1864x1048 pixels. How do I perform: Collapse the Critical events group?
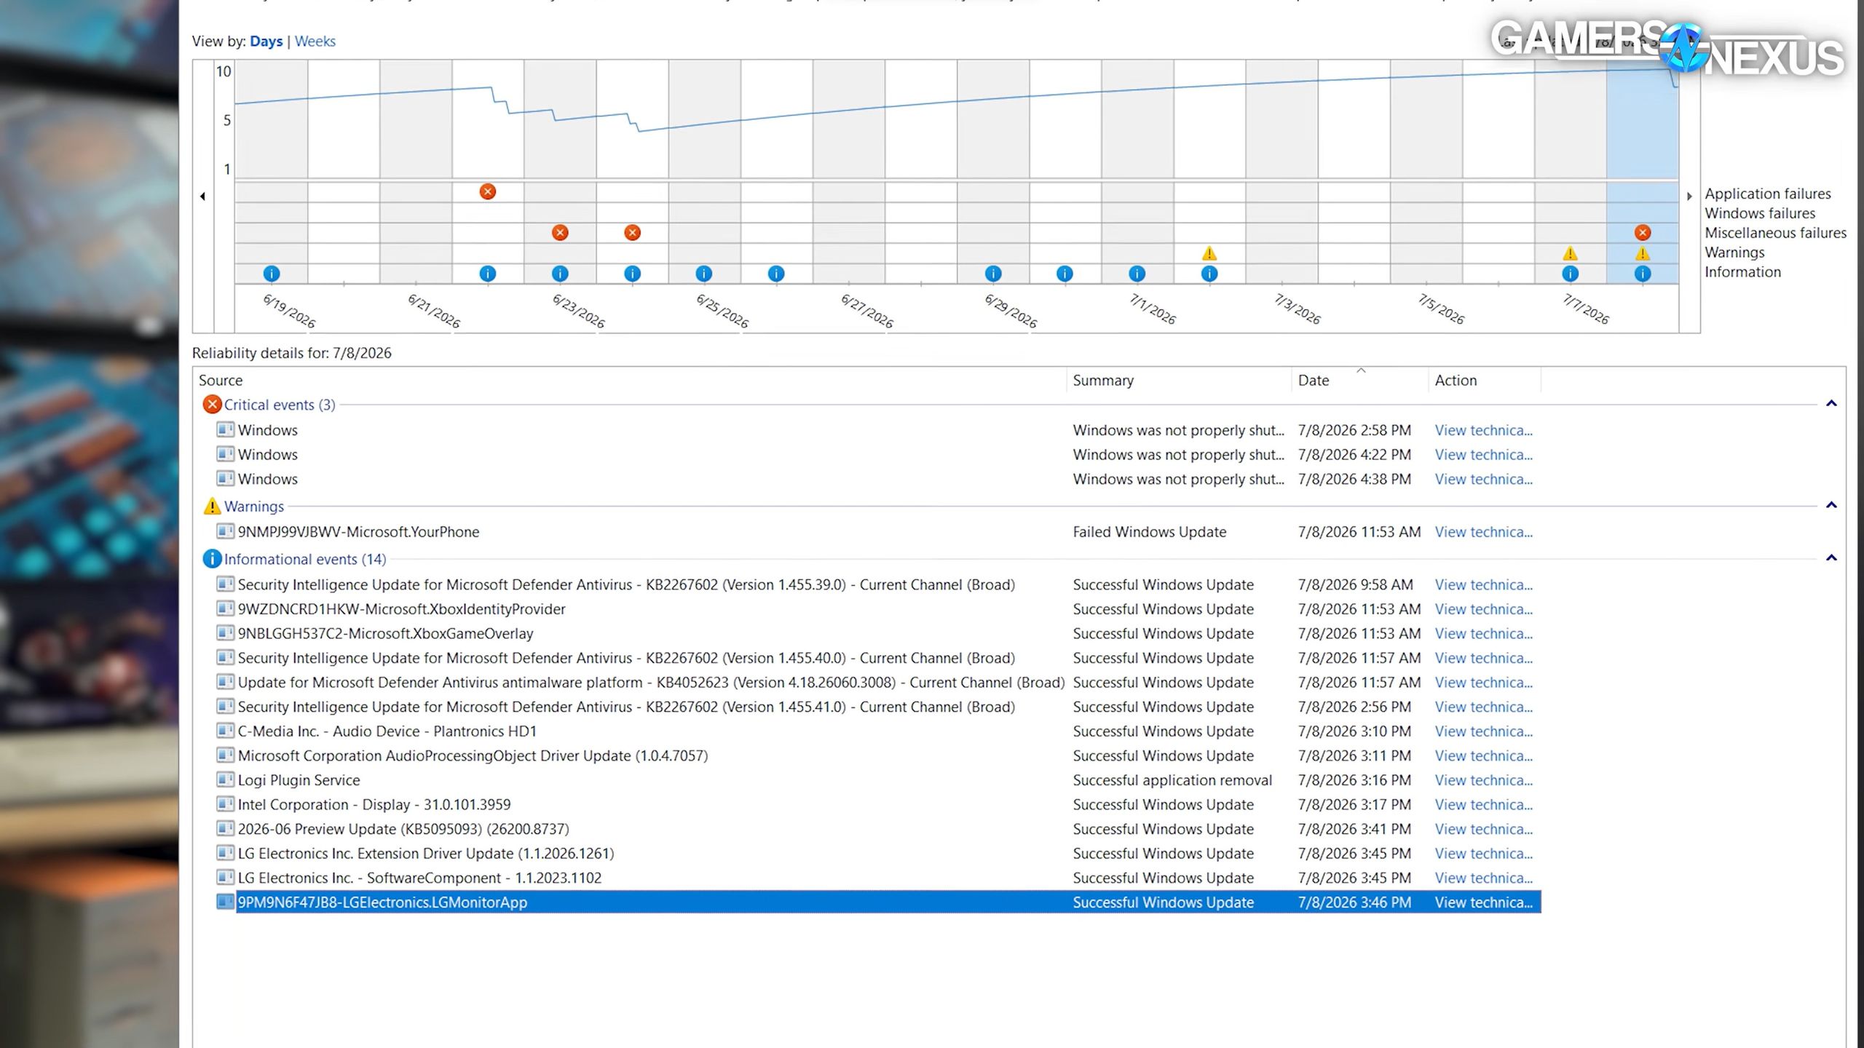point(1831,404)
